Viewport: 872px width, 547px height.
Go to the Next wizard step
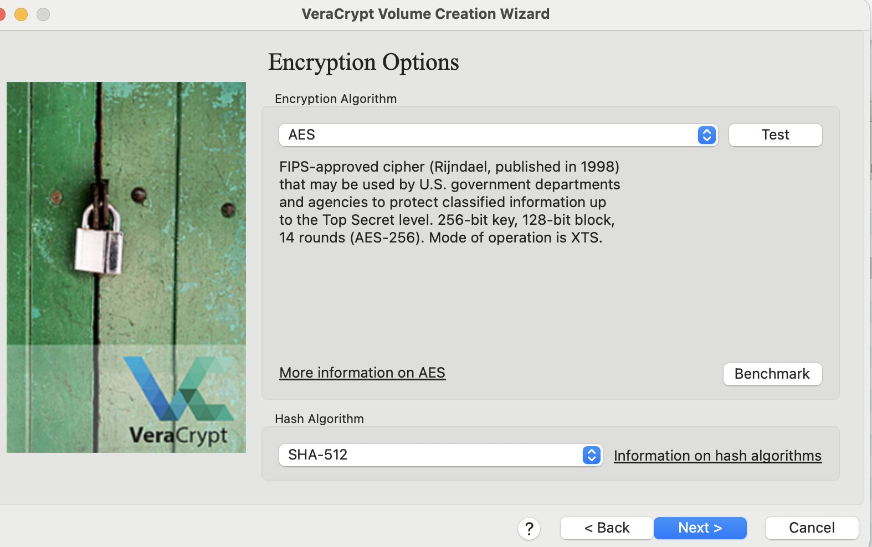pyautogui.click(x=700, y=528)
